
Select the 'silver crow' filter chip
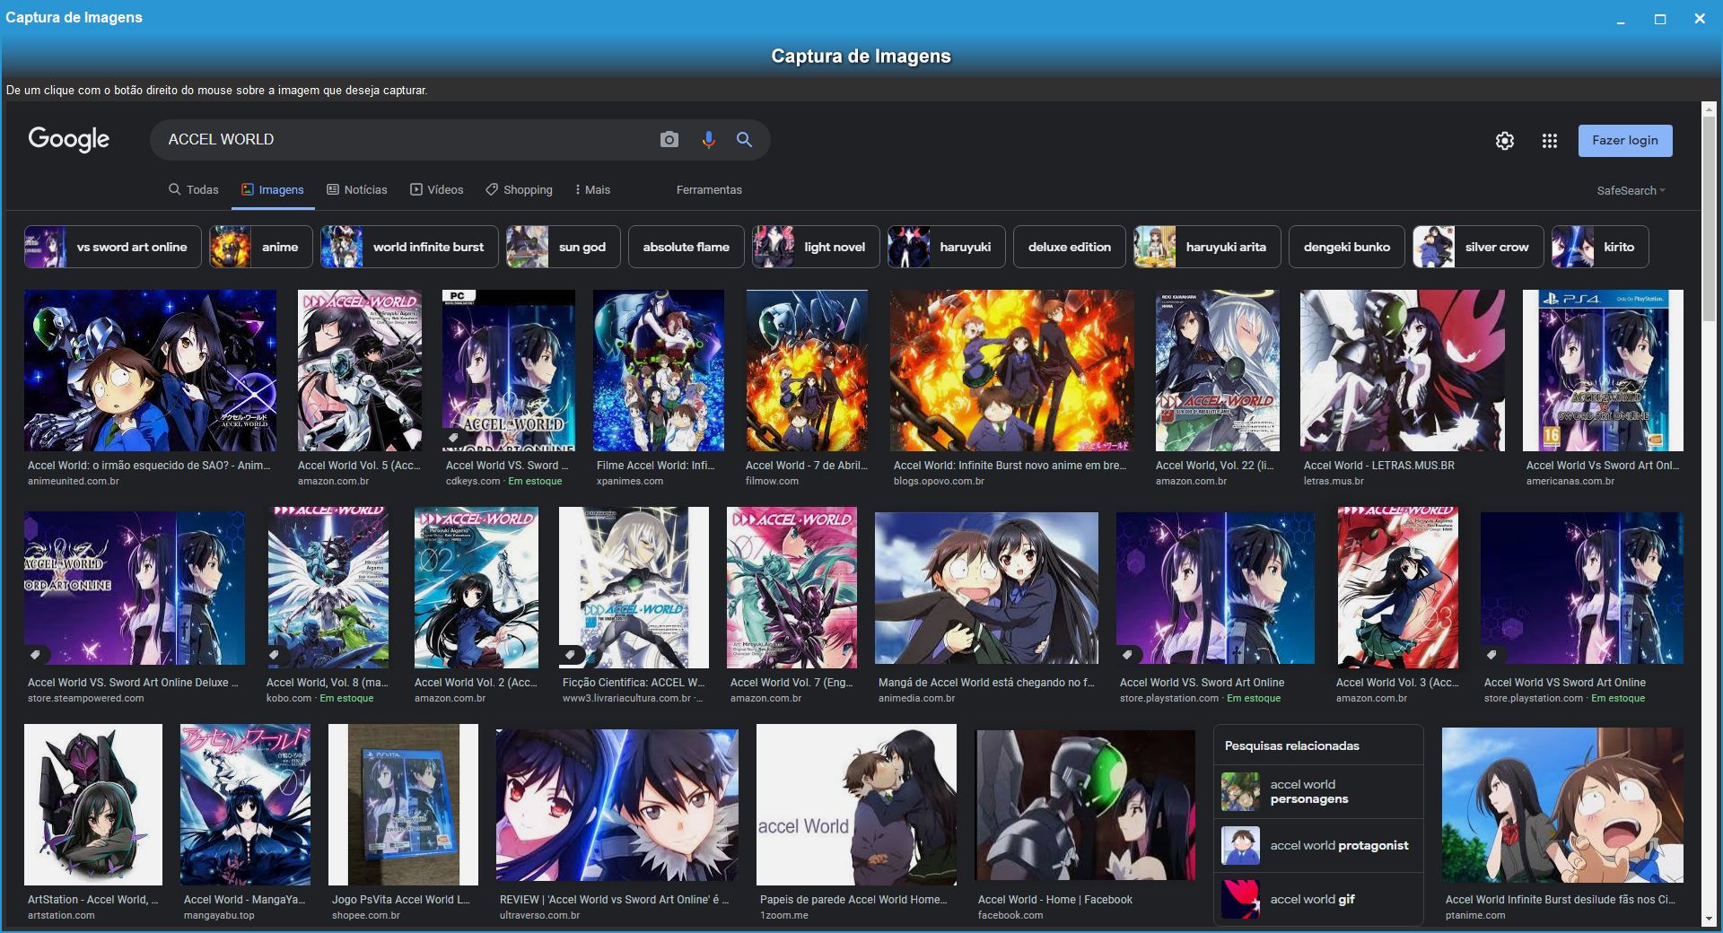click(1478, 247)
